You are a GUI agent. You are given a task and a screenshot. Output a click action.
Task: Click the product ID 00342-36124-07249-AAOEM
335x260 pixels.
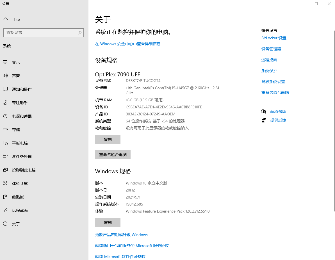click(151, 114)
